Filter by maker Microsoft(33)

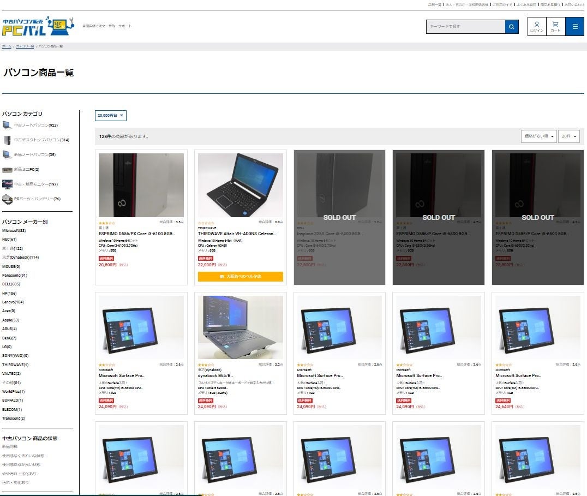click(x=14, y=231)
